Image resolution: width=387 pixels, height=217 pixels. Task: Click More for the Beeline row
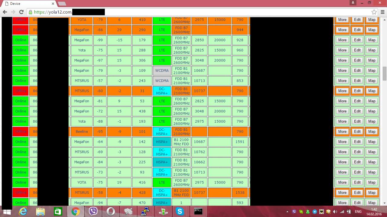(x=342, y=131)
